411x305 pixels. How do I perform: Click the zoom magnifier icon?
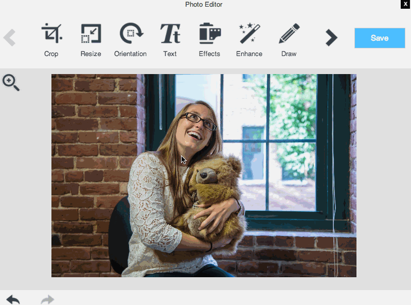tap(11, 82)
